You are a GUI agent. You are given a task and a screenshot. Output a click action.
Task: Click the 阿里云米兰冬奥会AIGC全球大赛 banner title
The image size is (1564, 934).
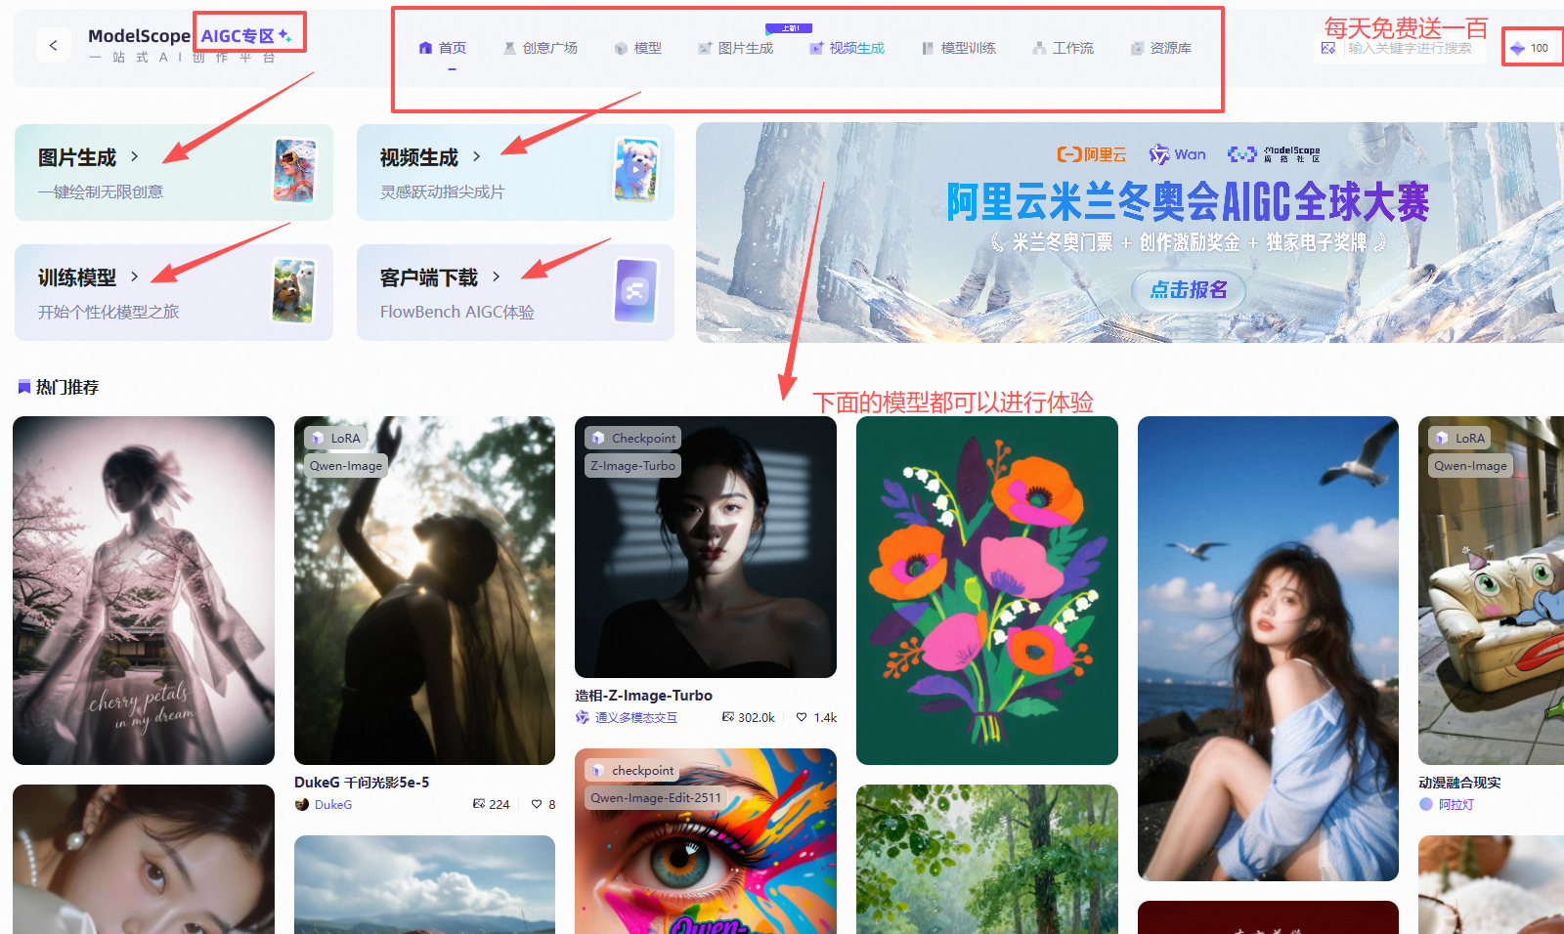1188,202
